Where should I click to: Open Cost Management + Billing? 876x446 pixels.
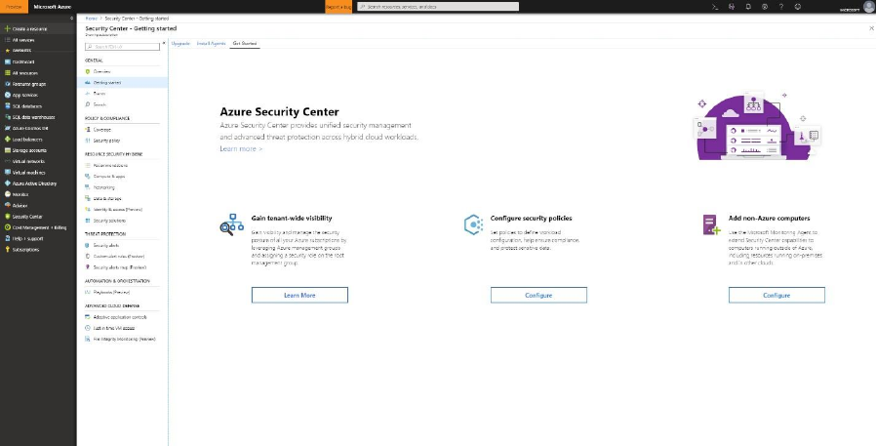38,227
